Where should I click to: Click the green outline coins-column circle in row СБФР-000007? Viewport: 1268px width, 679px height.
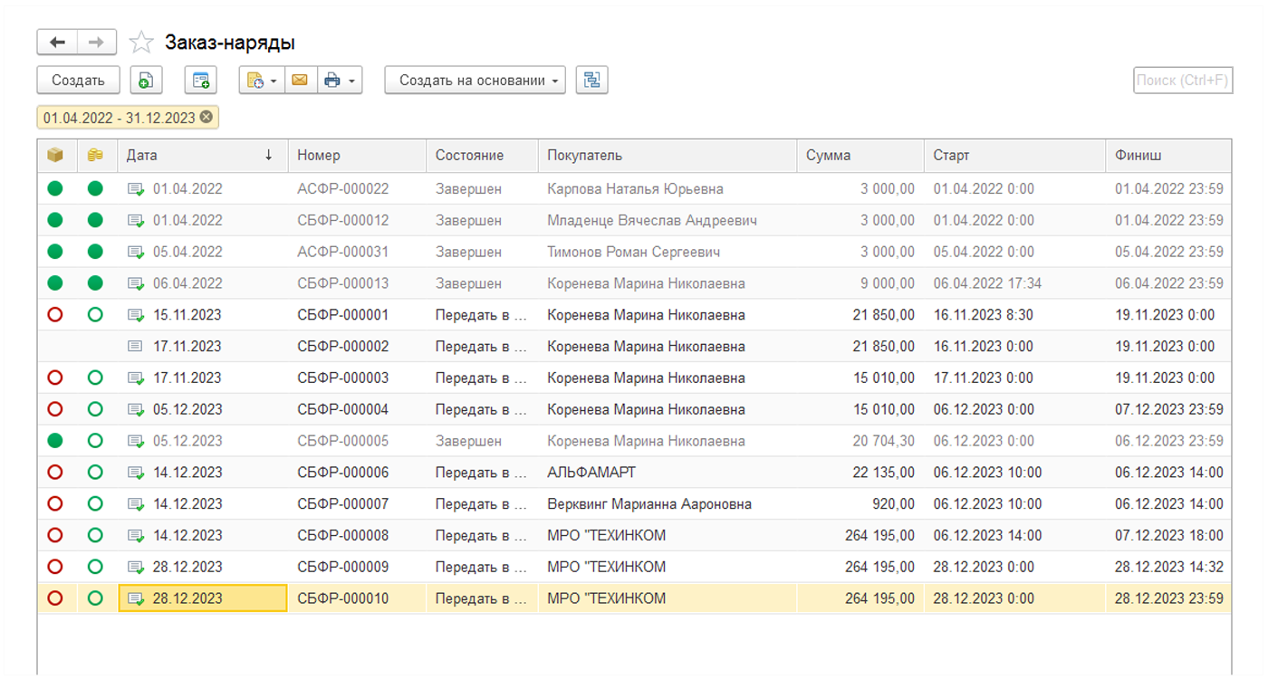pos(95,503)
